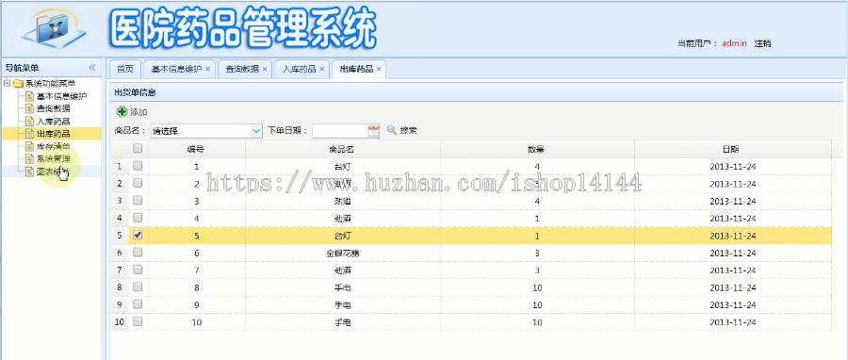Click the 2013-11-24 date in row 1
848x360 pixels.
(x=733, y=167)
